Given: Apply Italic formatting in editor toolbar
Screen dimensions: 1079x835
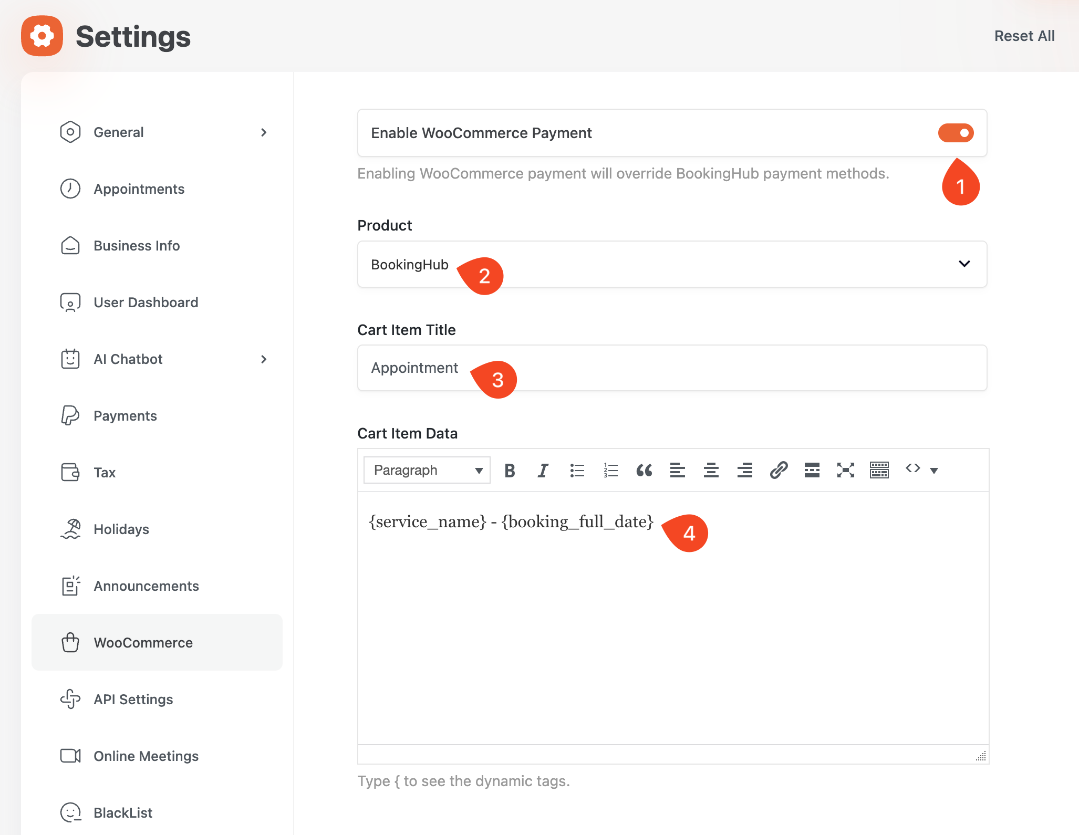Looking at the screenshot, I should pos(543,470).
